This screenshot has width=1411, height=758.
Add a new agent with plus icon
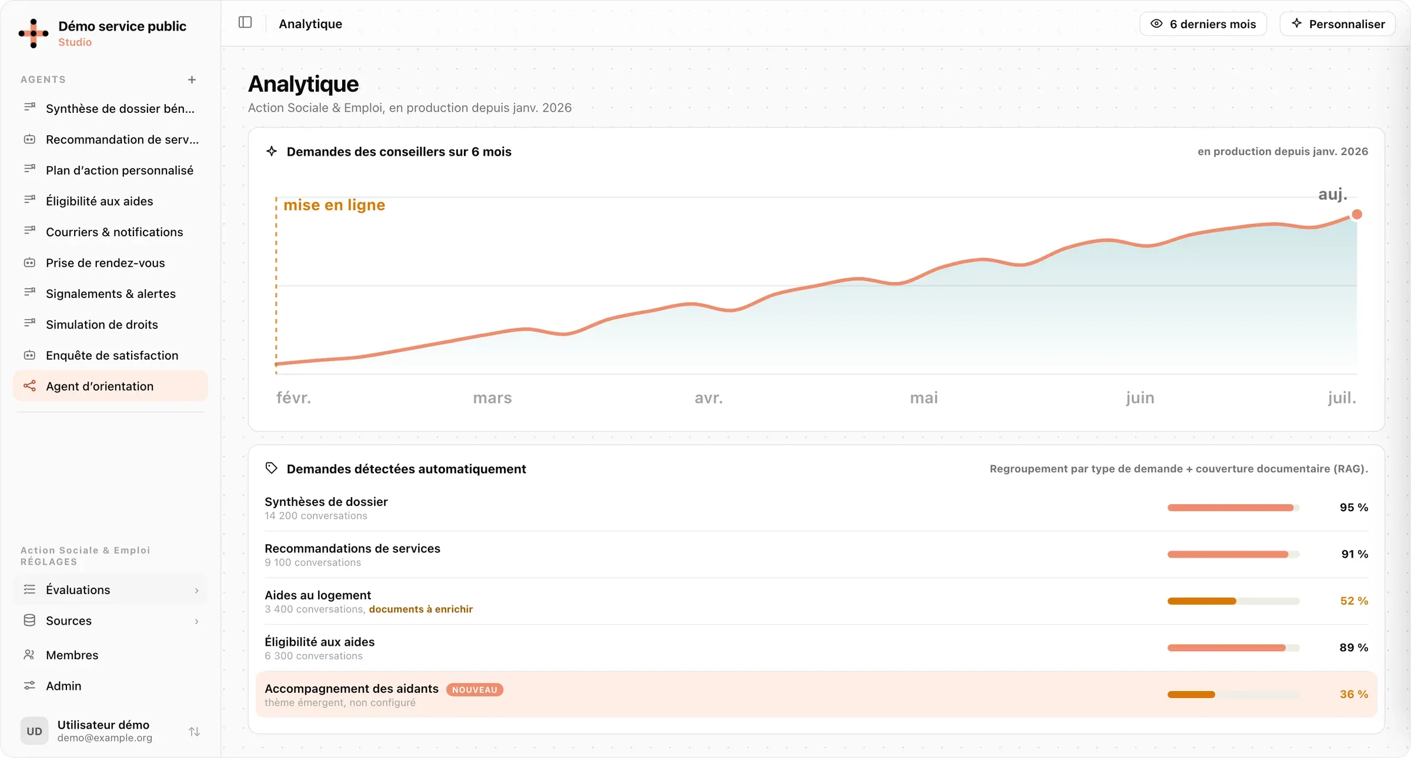[192, 79]
